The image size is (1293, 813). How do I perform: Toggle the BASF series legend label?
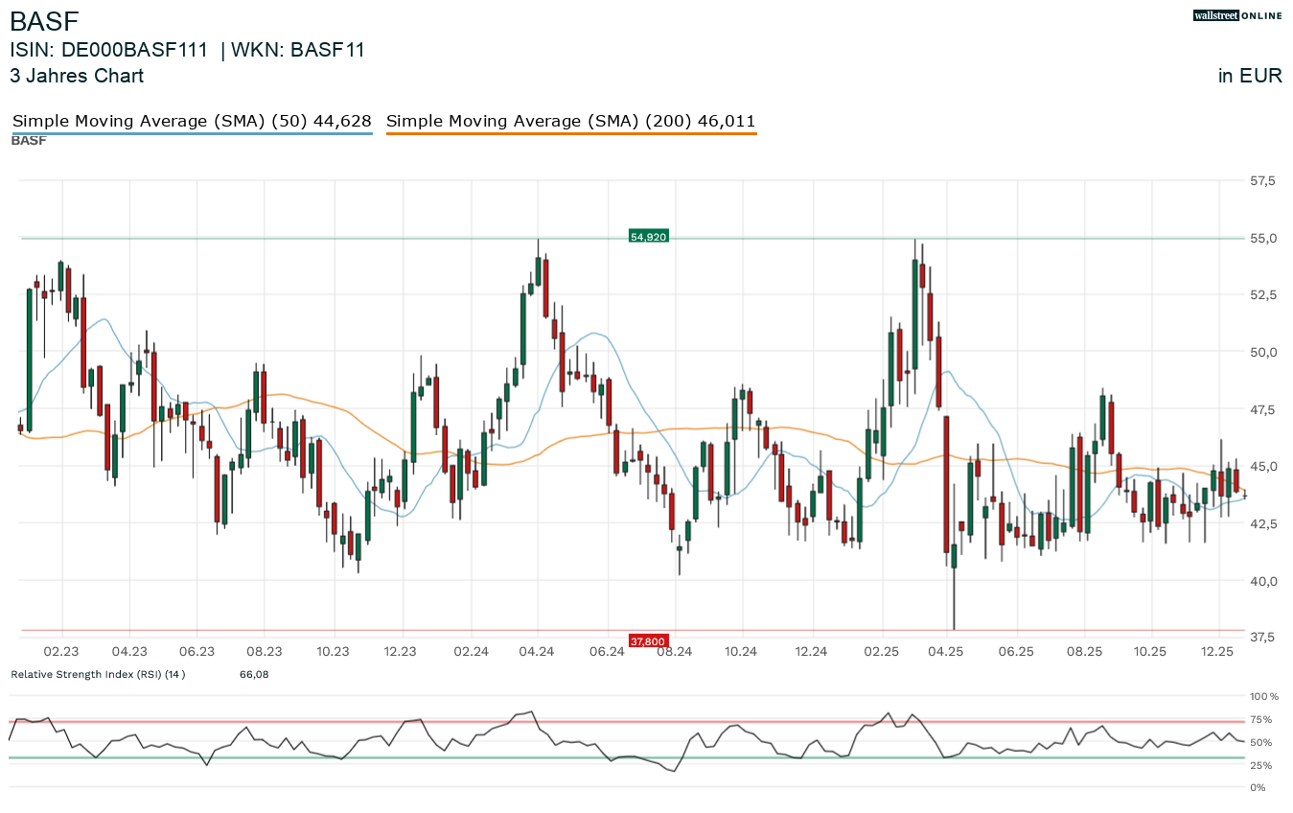coord(29,141)
